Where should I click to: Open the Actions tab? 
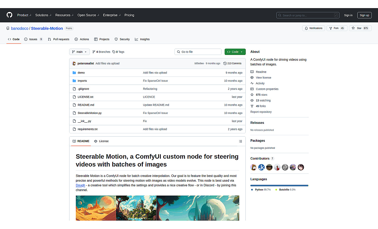tap(82, 39)
